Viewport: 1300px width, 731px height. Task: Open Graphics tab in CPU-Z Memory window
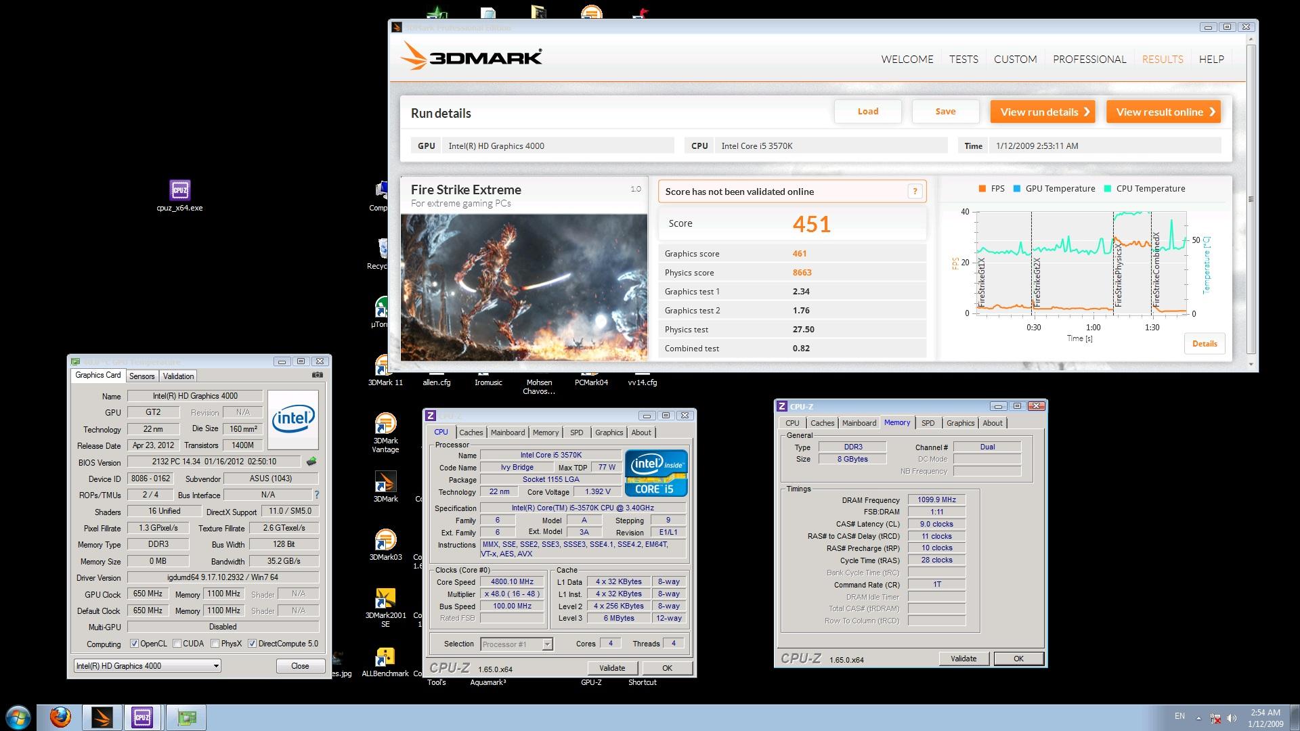pyautogui.click(x=960, y=423)
